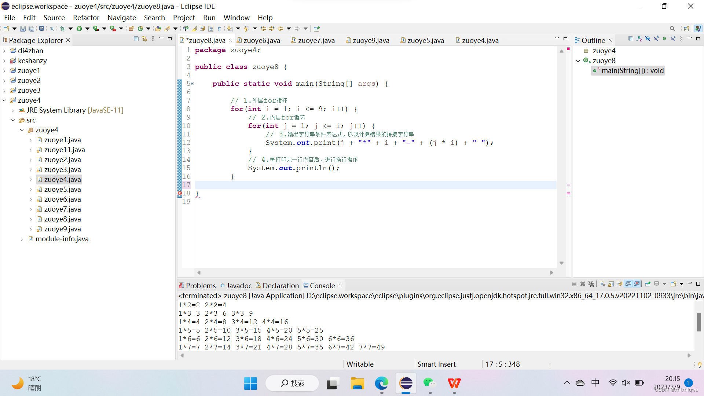704x396 pixels.
Task: Open the Run button dropdown arrow
Action: [x=87, y=29]
